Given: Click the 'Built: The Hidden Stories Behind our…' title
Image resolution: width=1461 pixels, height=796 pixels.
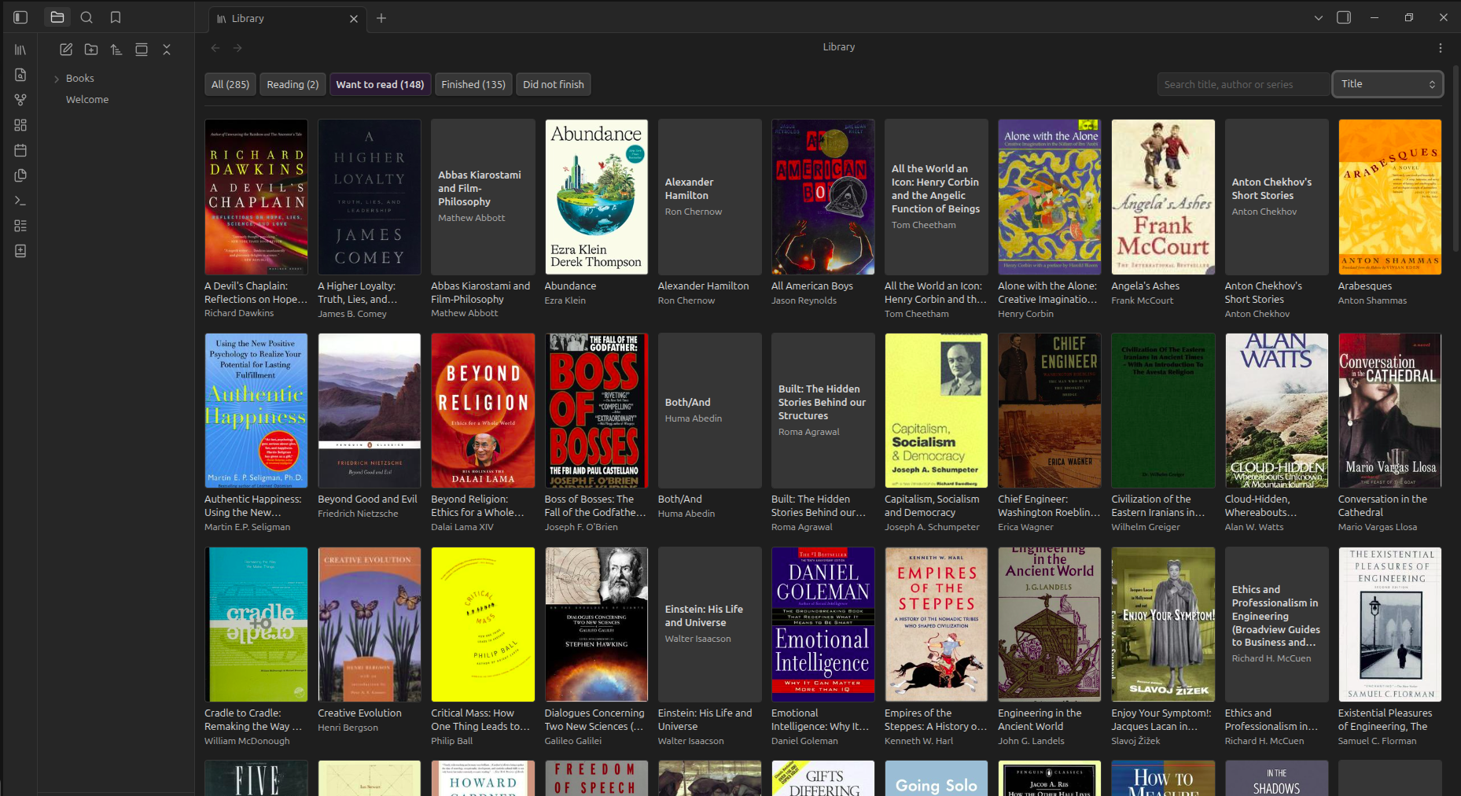Looking at the screenshot, I should pyautogui.click(x=819, y=506).
